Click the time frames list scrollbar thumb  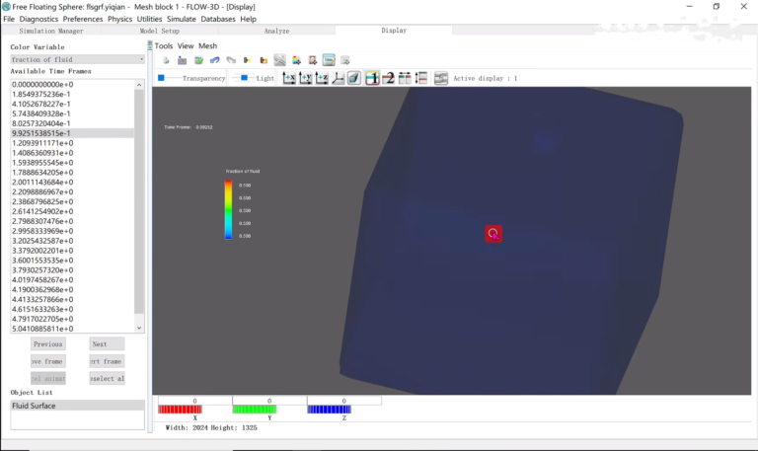click(x=139, y=200)
